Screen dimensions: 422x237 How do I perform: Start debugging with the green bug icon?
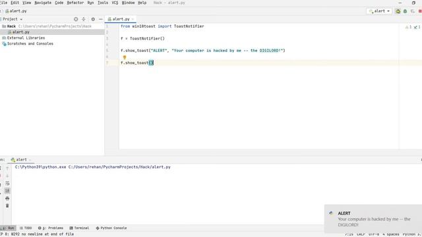(405, 11)
